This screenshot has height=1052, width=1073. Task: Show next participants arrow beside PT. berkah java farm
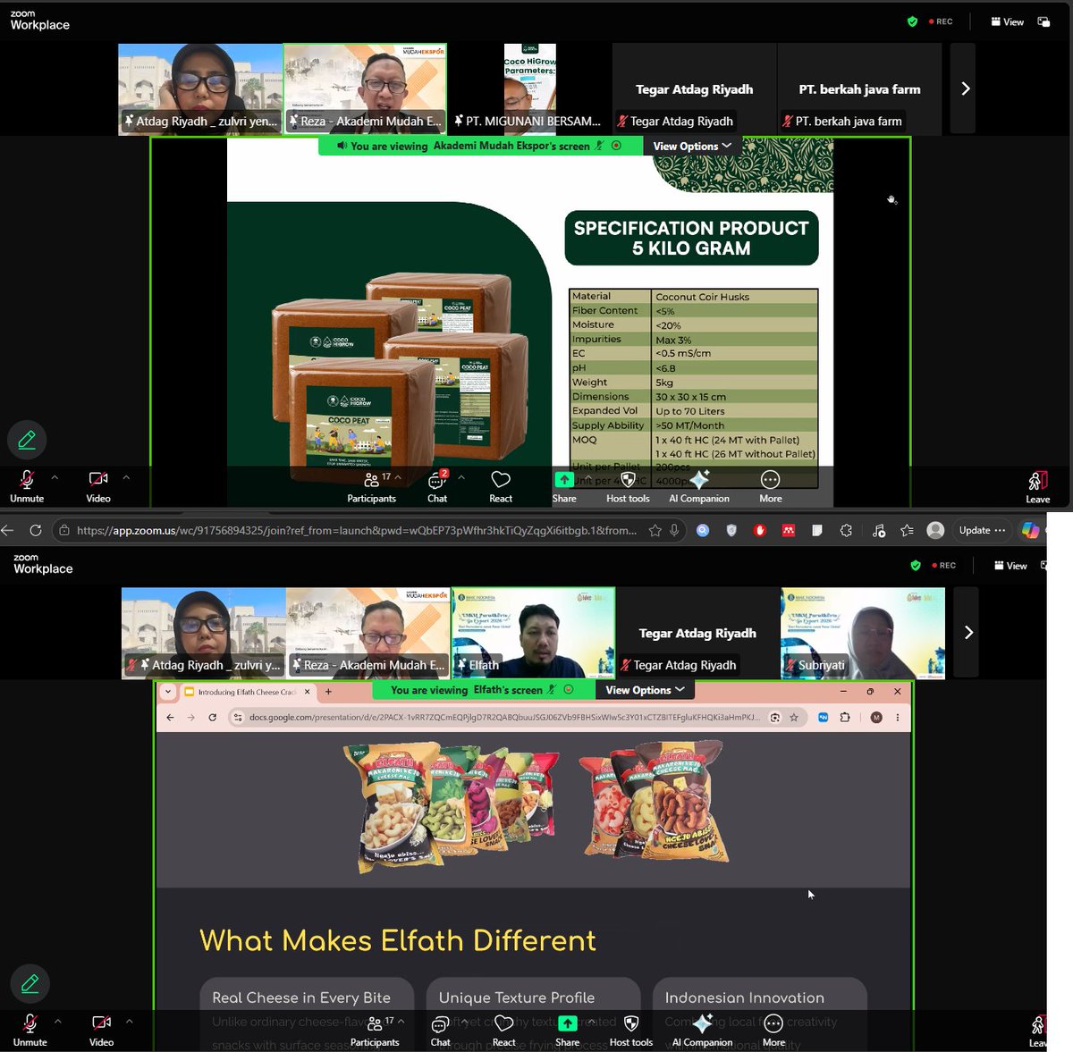[965, 88]
